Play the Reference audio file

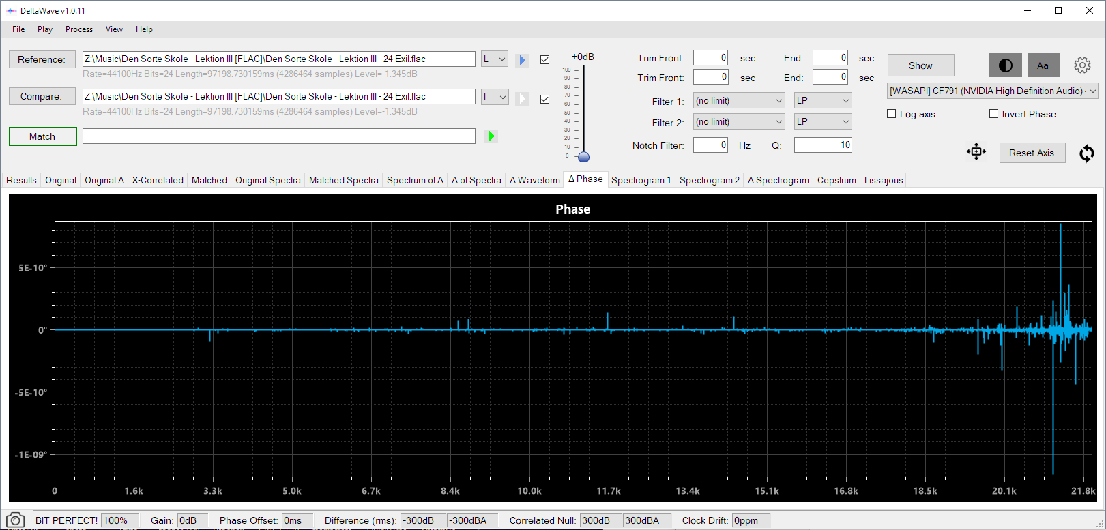pyautogui.click(x=522, y=60)
